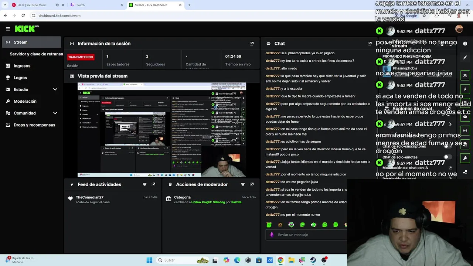Open the user profile avatar

pyautogui.click(x=459, y=29)
